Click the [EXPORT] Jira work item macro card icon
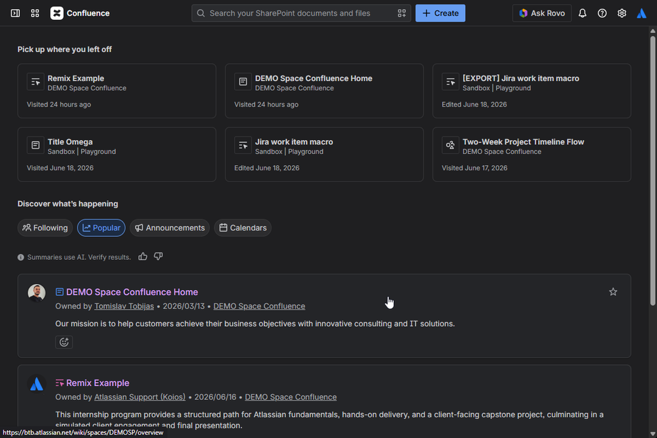657x438 pixels. tap(450, 82)
